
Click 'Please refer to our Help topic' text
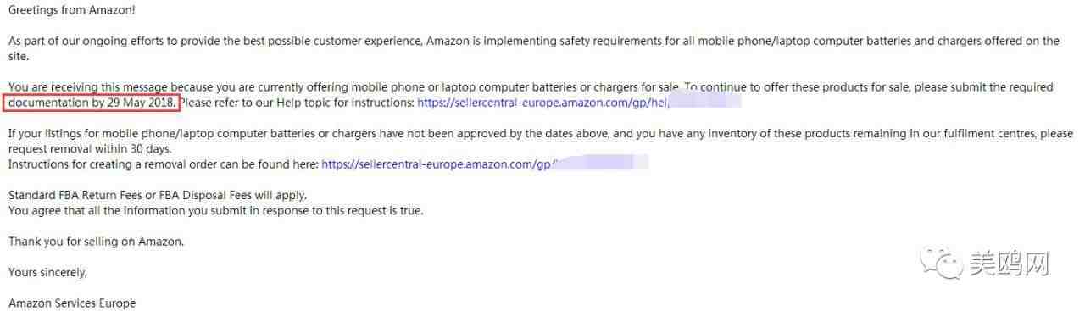pos(298,103)
